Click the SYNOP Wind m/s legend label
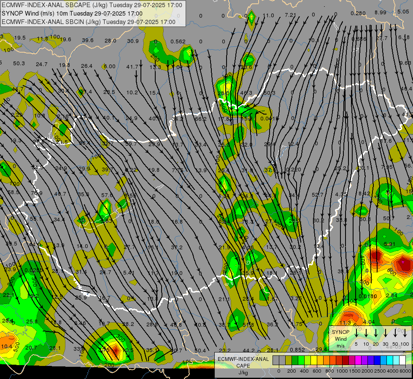This screenshot has width=413, height=379. click(340, 339)
